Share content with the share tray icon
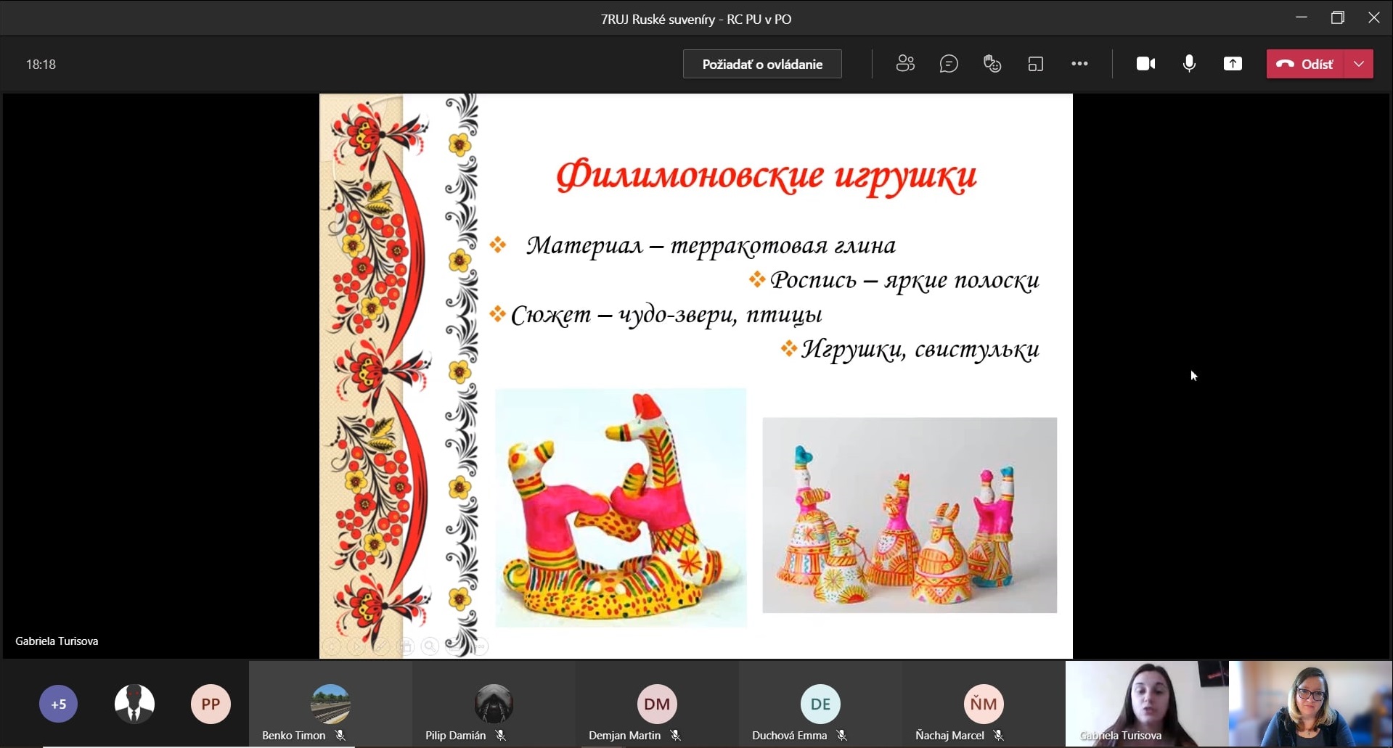The width and height of the screenshot is (1393, 748). [x=1233, y=64]
